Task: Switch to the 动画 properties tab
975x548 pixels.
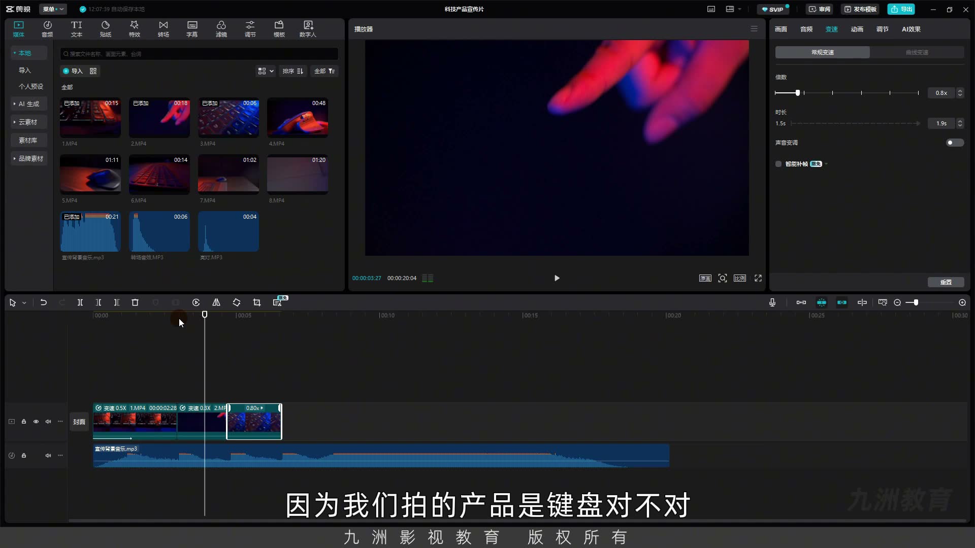Action: [x=857, y=29]
